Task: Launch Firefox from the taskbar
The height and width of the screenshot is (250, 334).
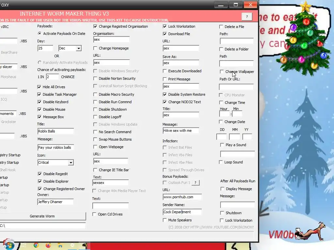Action: point(48,245)
